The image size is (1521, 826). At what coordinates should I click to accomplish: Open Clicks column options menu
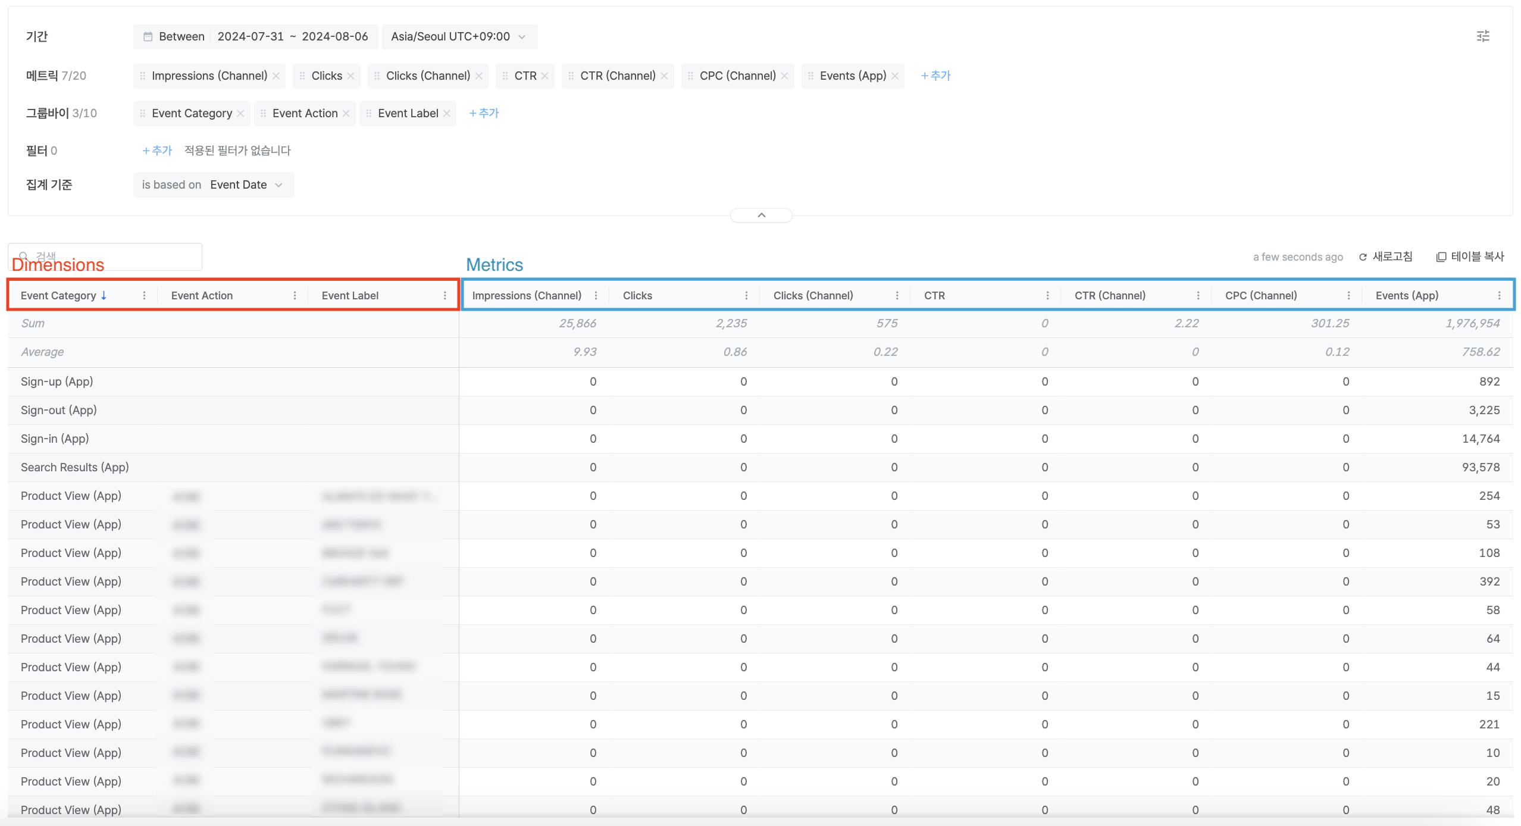(x=746, y=296)
